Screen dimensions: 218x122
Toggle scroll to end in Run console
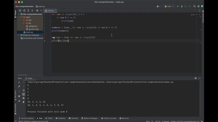(24, 94)
